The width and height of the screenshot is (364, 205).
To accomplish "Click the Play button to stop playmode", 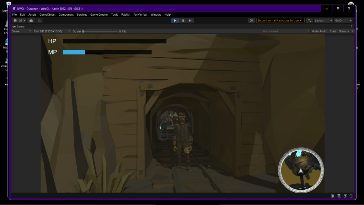I will tap(175, 21).
